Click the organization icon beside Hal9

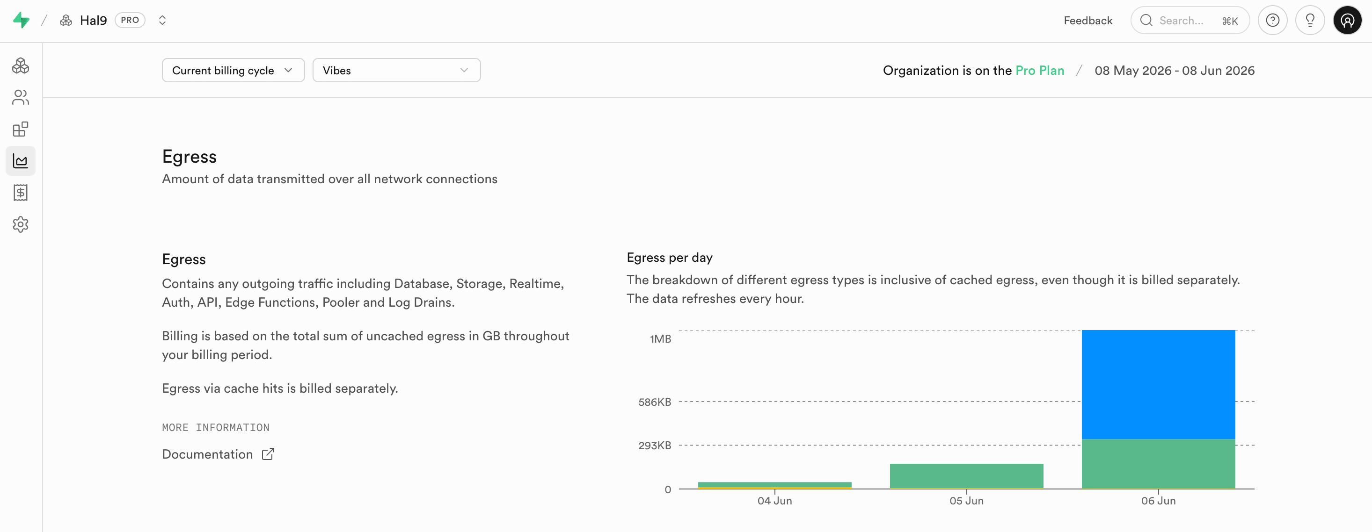click(x=66, y=20)
